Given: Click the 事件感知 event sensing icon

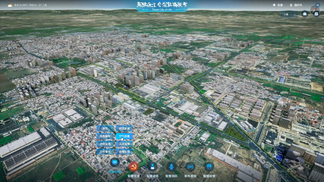Looking at the screenshot, I should (x=190, y=167).
